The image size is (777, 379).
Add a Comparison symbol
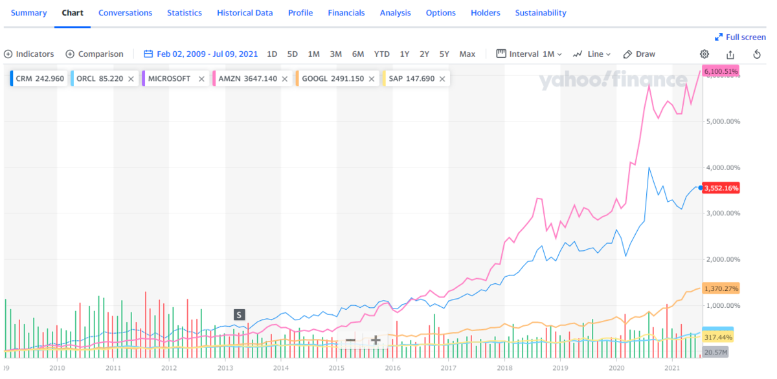(x=95, y=54)
